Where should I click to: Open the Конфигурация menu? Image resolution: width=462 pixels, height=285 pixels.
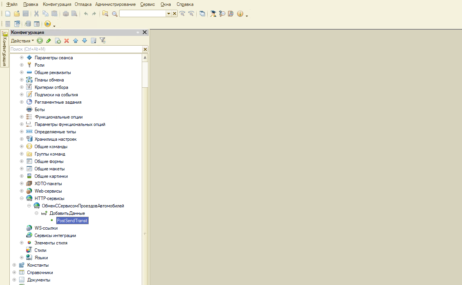(57, 4)
